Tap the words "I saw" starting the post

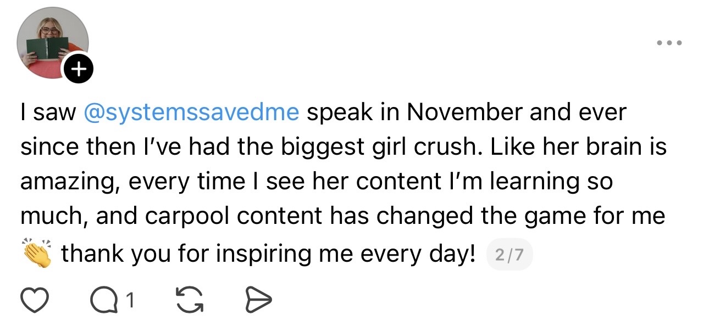[48, 112]
